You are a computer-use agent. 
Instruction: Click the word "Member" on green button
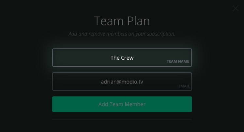point(135,104)
